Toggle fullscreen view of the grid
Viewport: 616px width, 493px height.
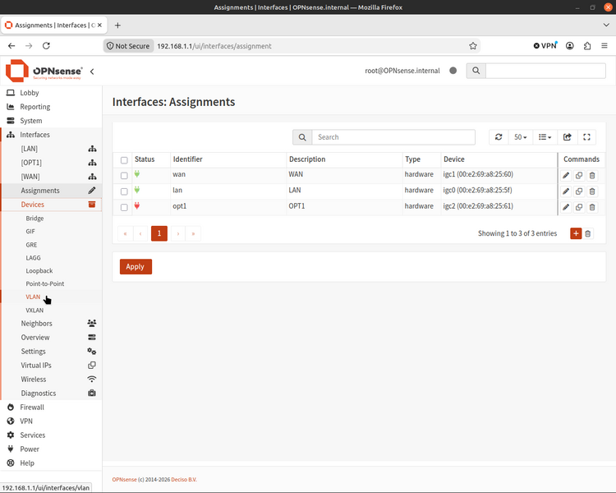pos(586,137)
